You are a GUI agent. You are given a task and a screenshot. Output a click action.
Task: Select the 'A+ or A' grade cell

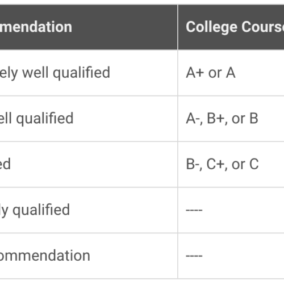231,73
